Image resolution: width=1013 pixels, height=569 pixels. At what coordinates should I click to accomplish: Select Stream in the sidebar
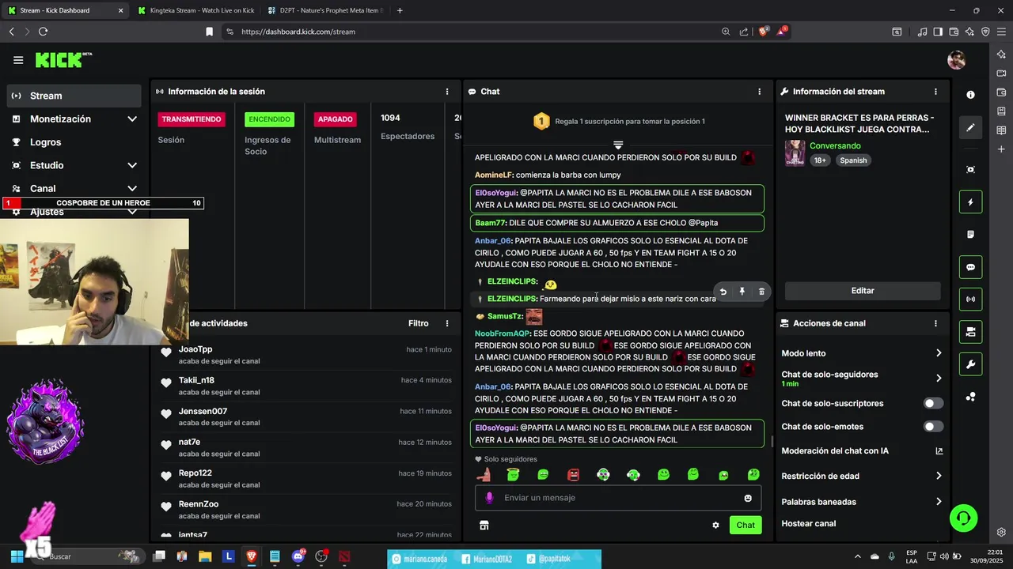pos(74,96)
